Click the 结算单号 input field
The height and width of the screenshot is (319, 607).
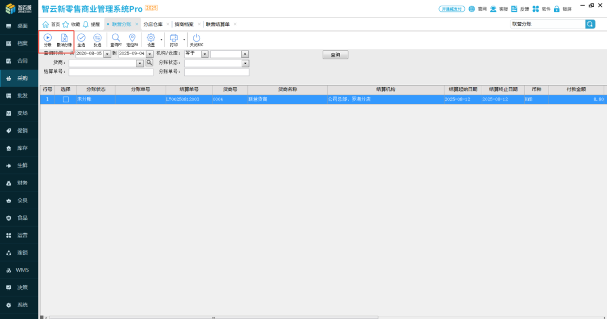pos(111,72)
